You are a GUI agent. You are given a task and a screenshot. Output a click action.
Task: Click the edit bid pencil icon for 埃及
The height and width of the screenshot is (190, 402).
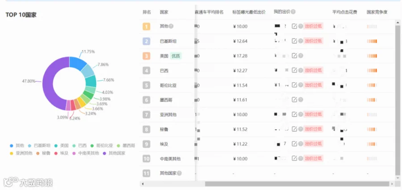295,144
